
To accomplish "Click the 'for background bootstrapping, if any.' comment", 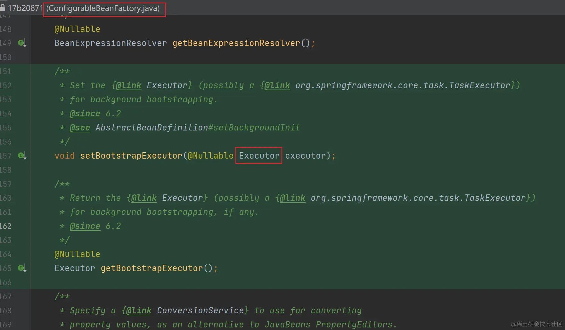I will 164,212.
